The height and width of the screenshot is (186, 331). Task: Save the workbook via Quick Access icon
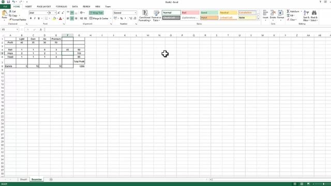click(x=8, y=2)
